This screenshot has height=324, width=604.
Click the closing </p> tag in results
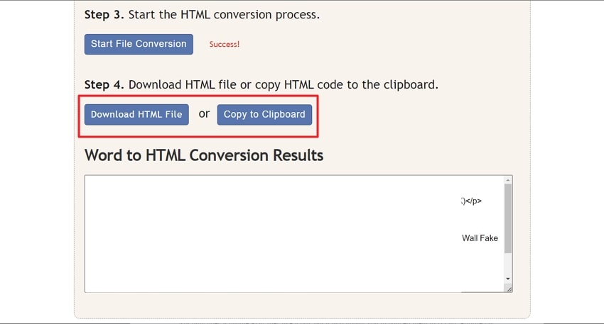[473, 201]
